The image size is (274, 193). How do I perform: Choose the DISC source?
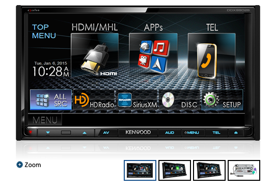179,100
